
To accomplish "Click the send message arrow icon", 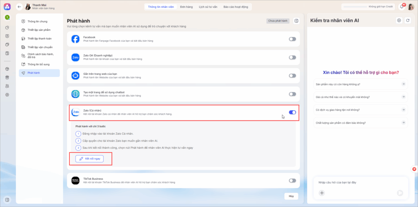I will [x=400, y=193].
